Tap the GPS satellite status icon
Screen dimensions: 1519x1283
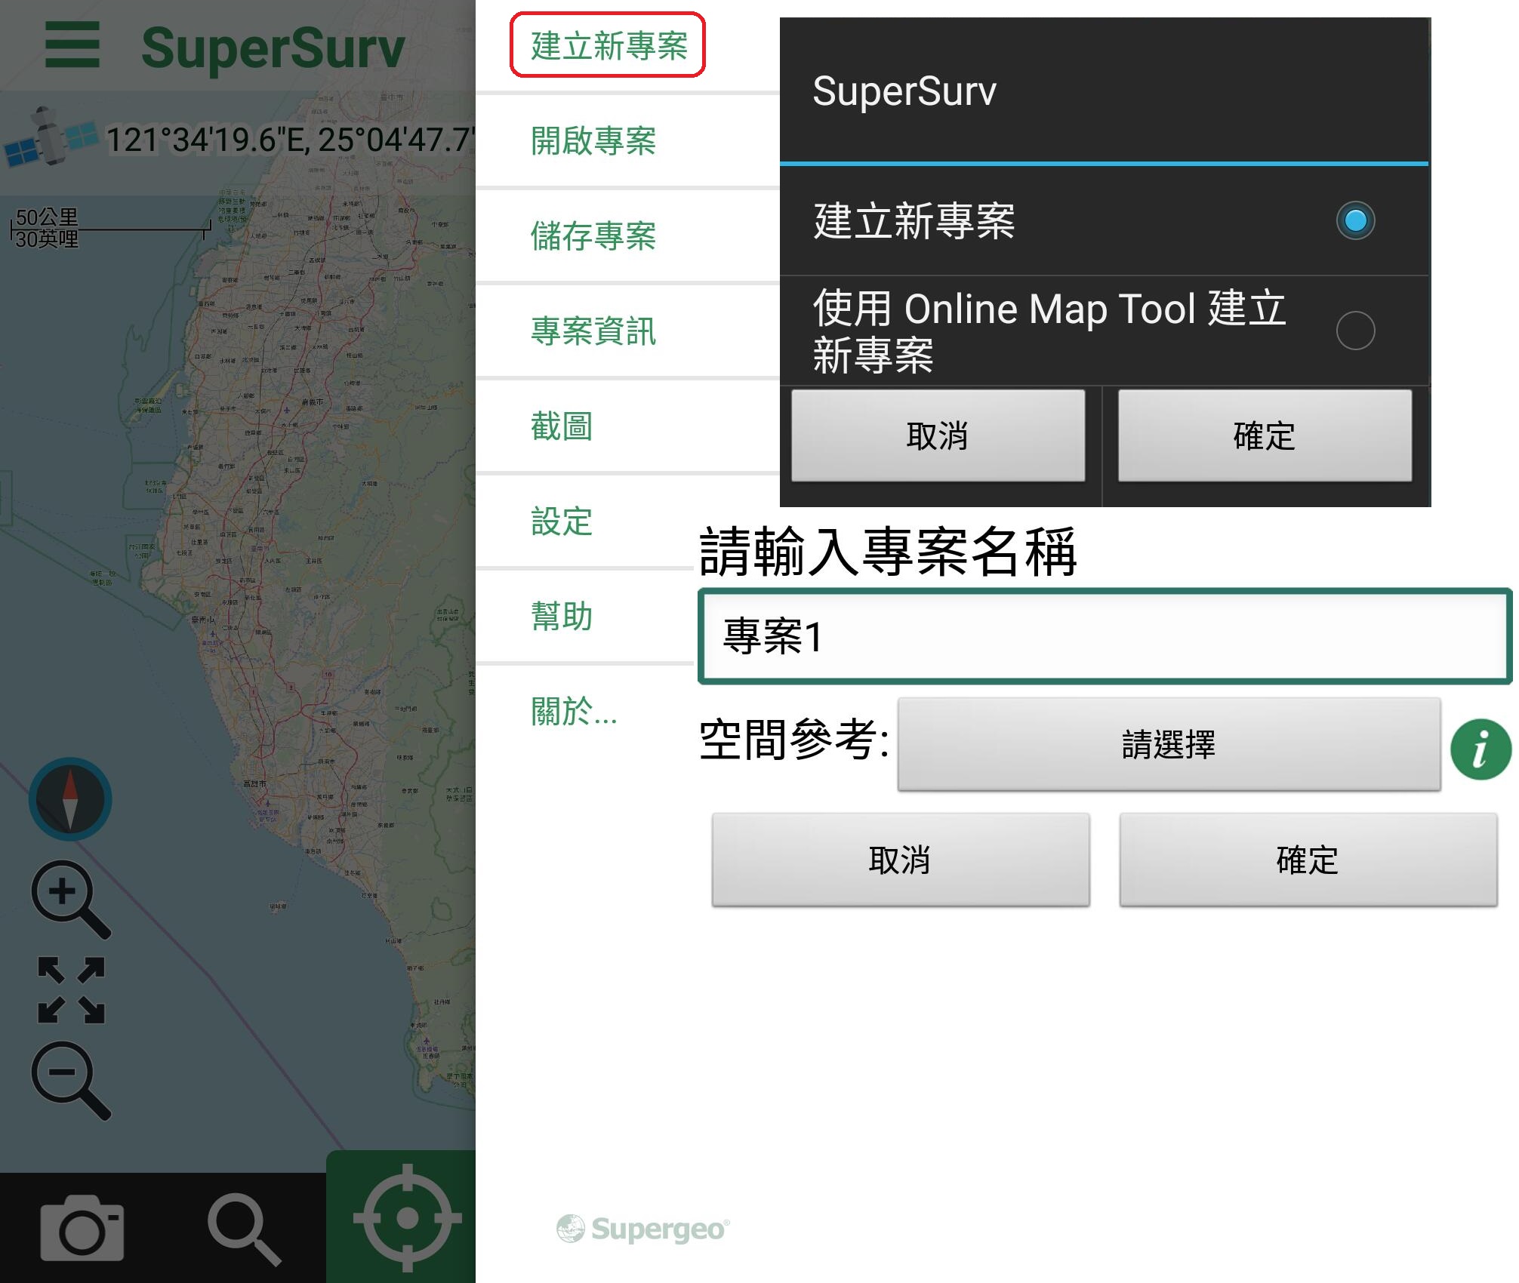tap(50, 137)
